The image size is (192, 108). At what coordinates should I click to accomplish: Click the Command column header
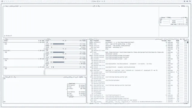(108, 41)
